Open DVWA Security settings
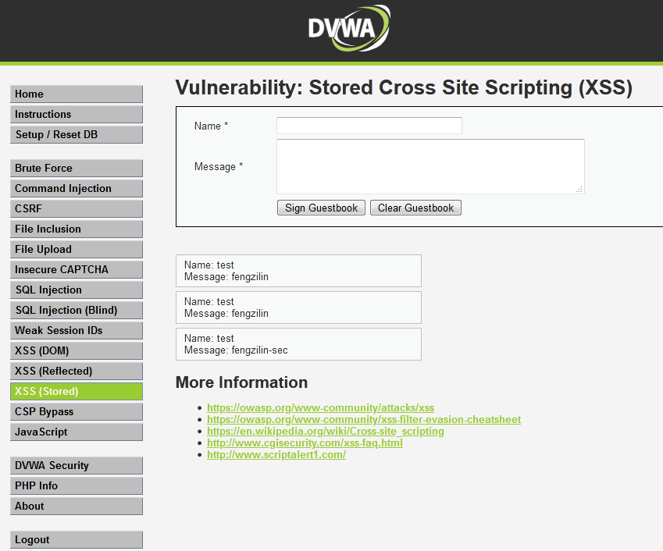 coord(77,466)
